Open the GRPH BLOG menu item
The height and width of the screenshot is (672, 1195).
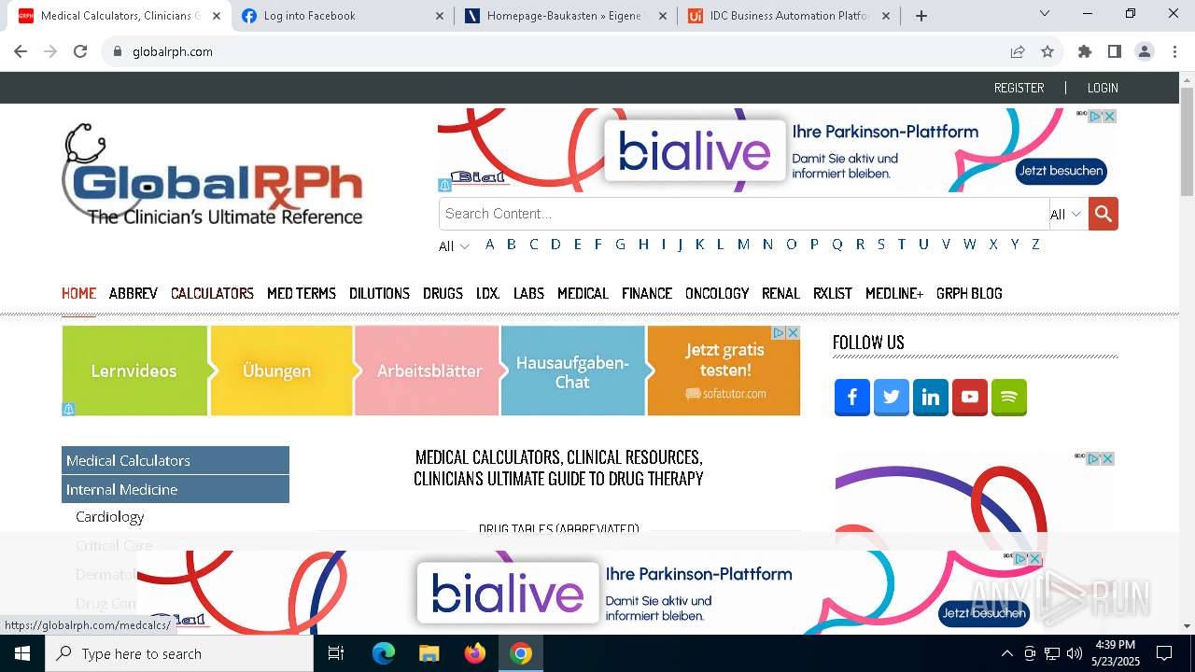click(969, 293)
